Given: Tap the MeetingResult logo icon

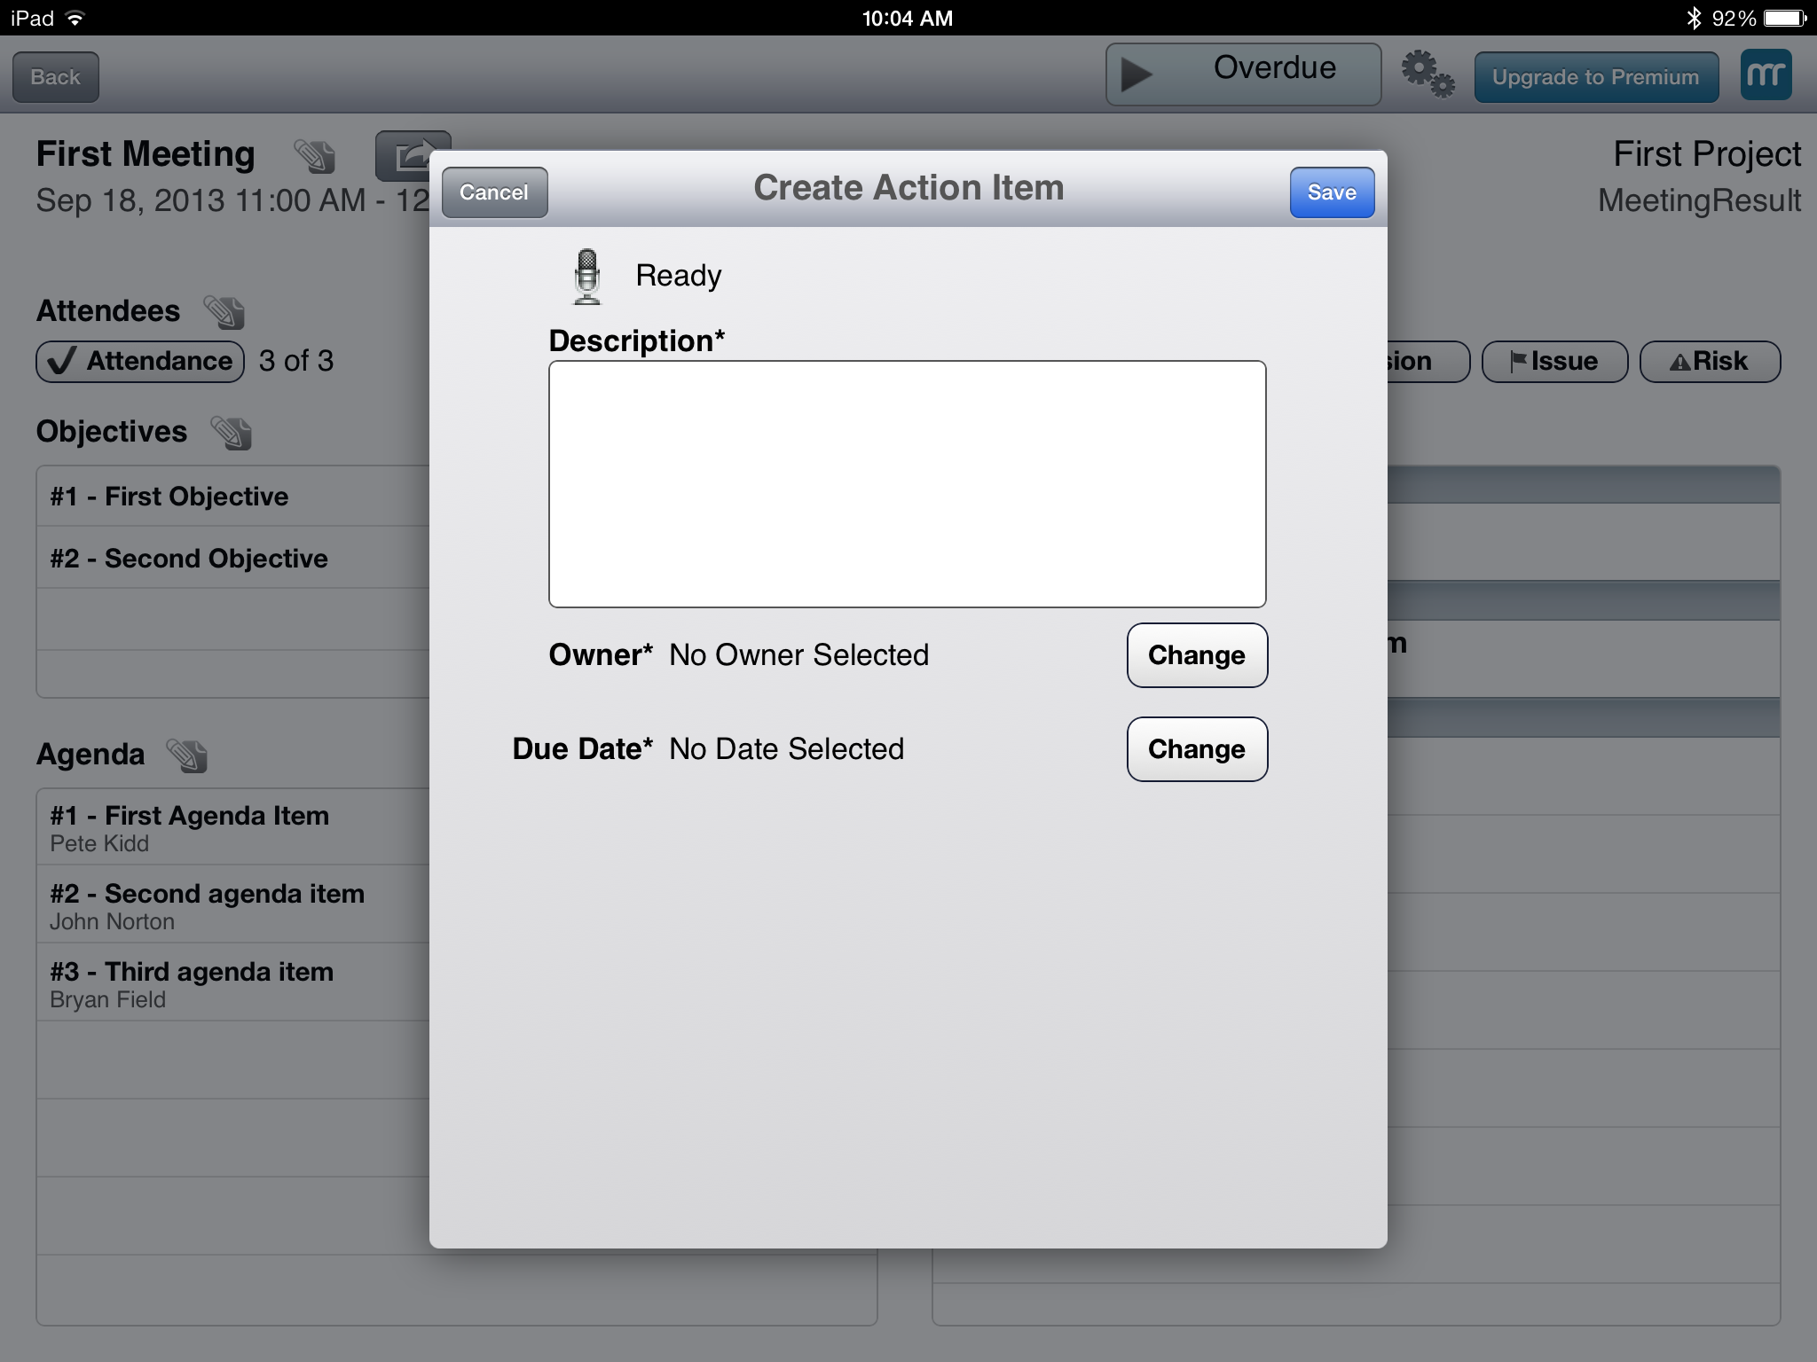Looking at the screenshot, I should 1765,75.
